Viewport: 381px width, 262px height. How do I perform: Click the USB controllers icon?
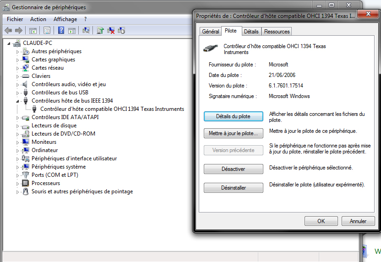pos(26,93)
